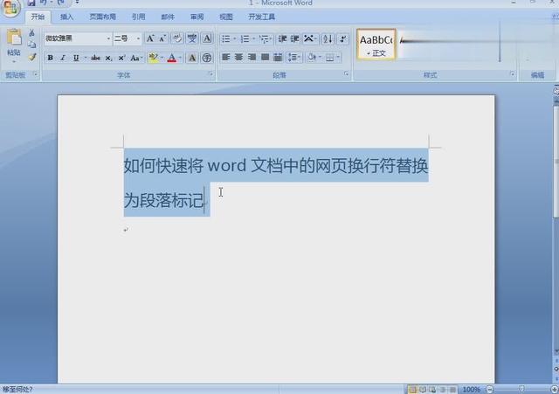This screenshot has height=394, width=559.
Task: Align text left
Action: click(x=225, y=57)
